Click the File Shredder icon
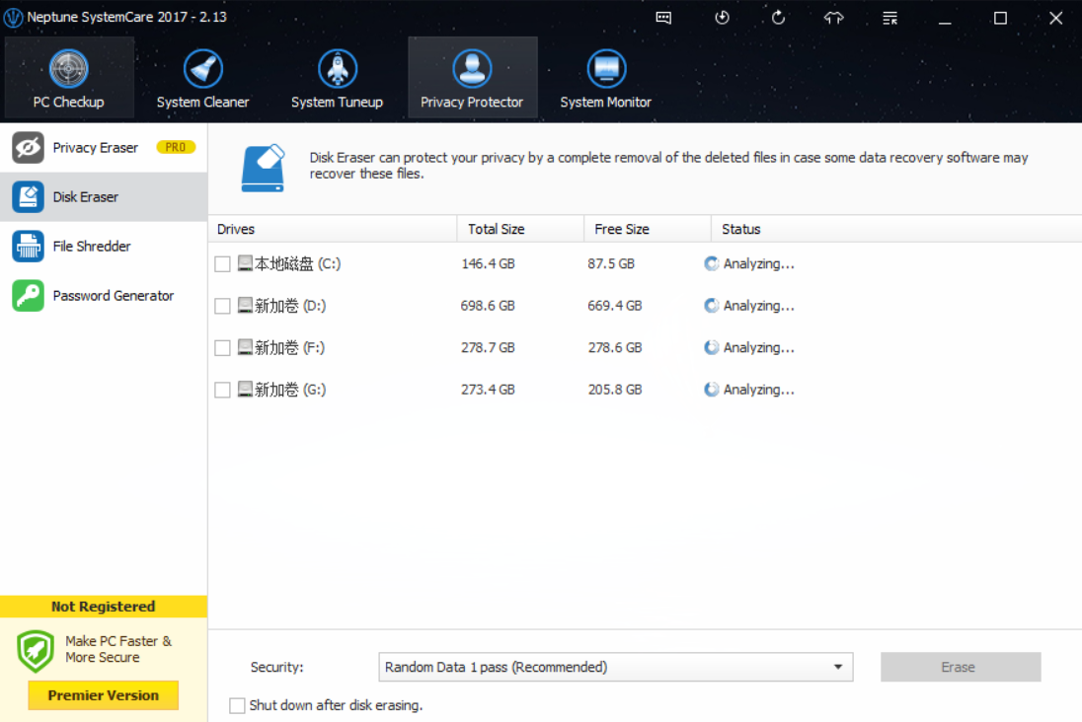This screenshot has width=1082, height=722. point(29,247)
